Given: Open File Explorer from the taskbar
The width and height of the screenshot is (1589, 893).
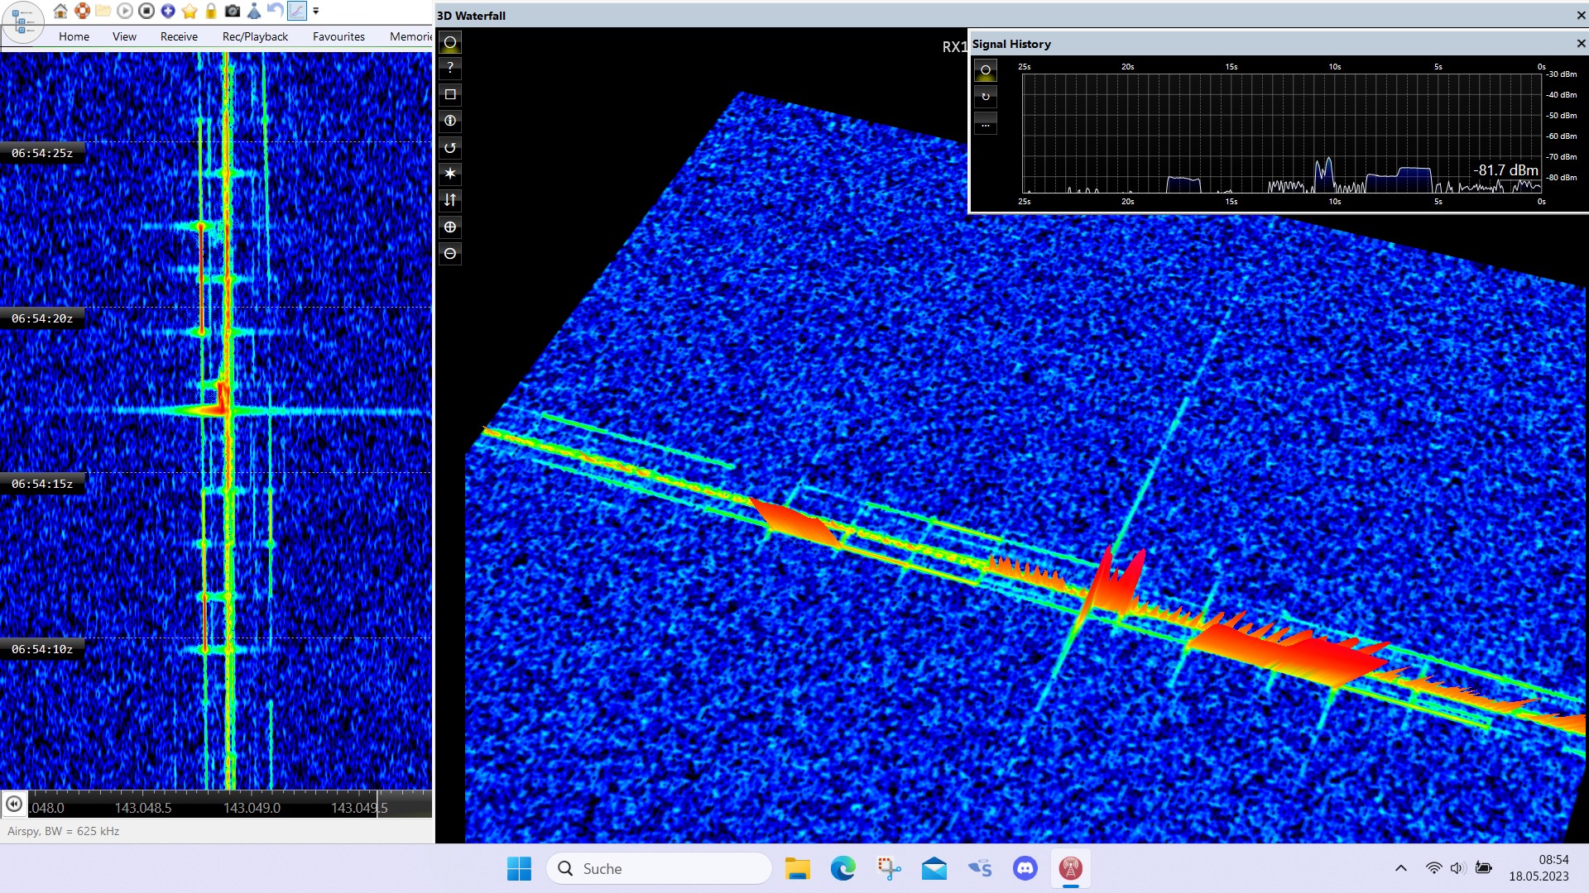Looking at the screenshot, I should 797,868.
